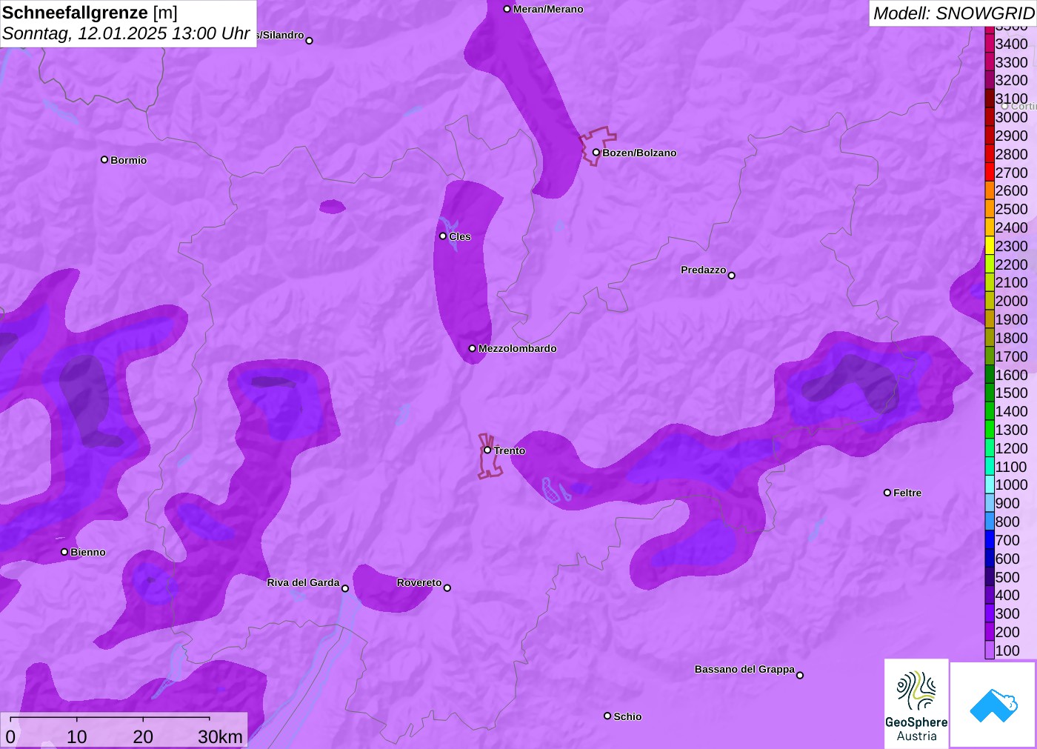Click the date Sonntag, 12.01.2025 13:00 Uhr
Screen dimensions: 1037x749
point(126,33)
